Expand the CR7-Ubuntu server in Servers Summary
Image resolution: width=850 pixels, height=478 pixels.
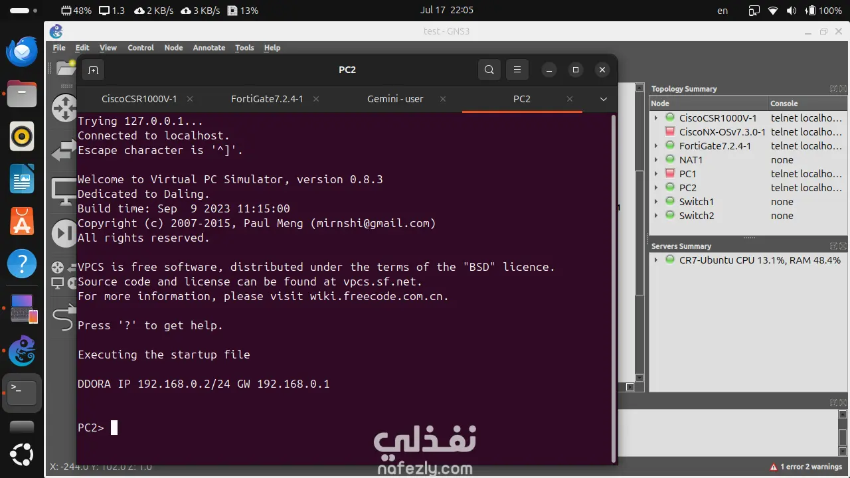(x=656, y=260)
